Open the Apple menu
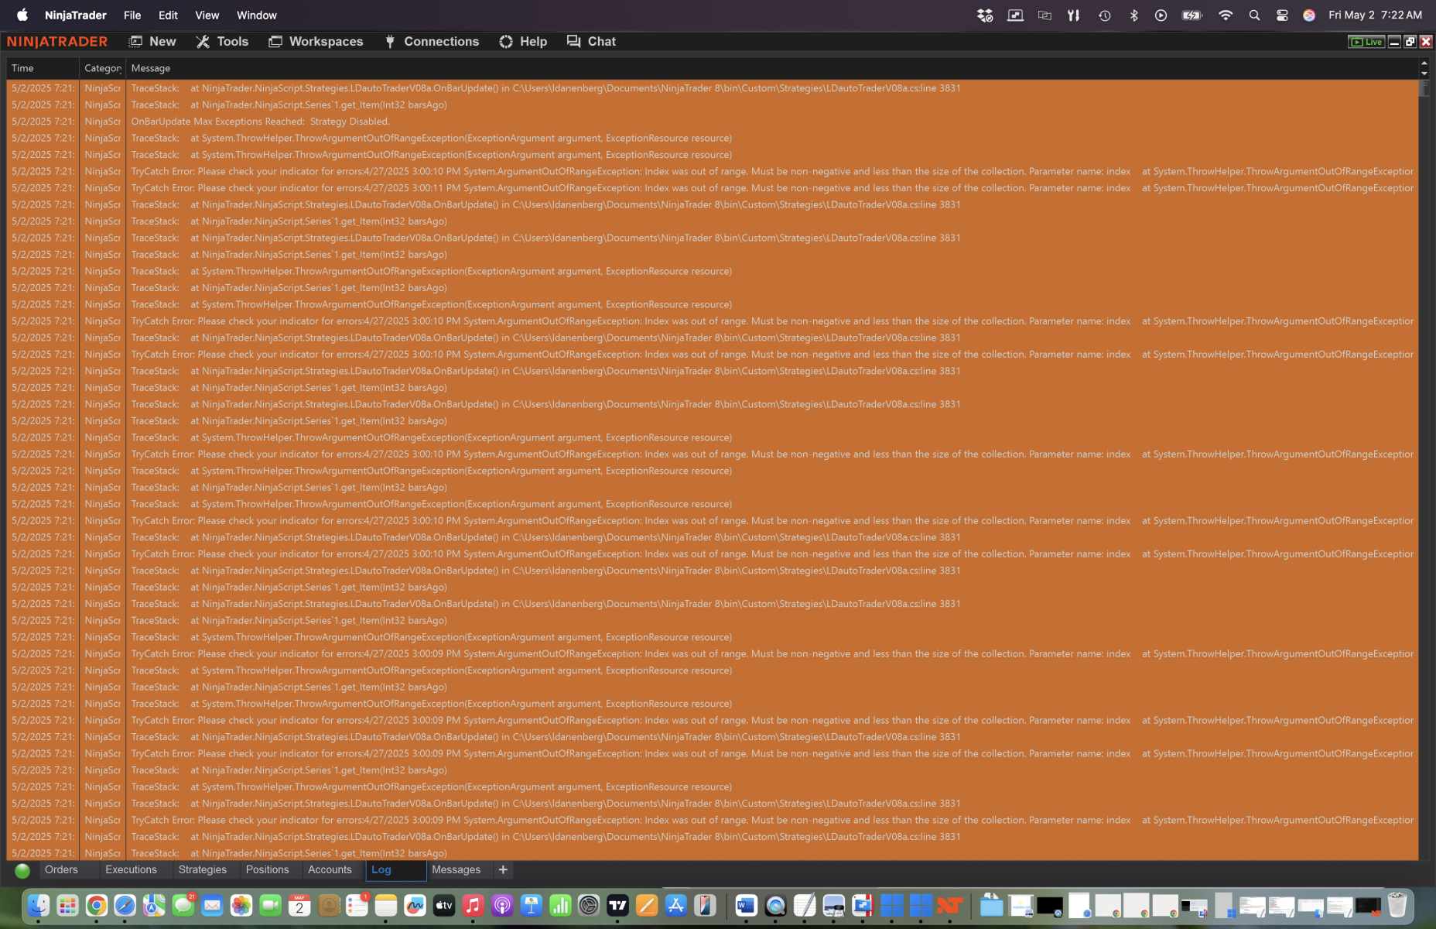Viewport: 1436px width, 929px height. [x=22, y=15]
